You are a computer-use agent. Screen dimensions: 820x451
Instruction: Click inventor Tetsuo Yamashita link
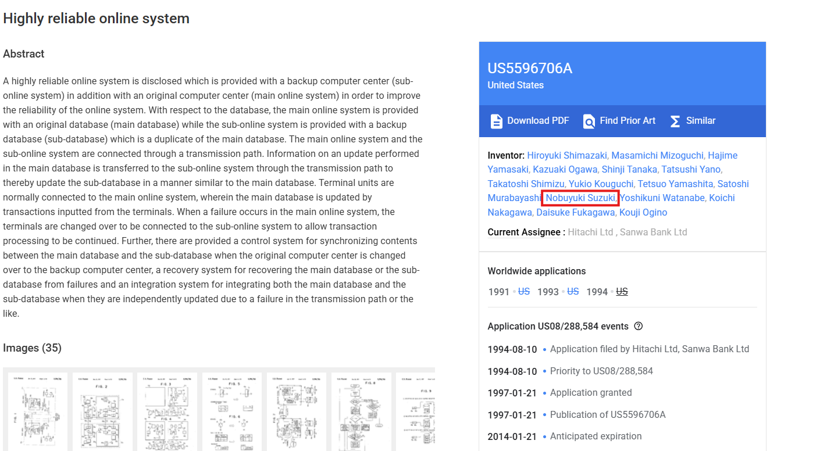point(675,184)
